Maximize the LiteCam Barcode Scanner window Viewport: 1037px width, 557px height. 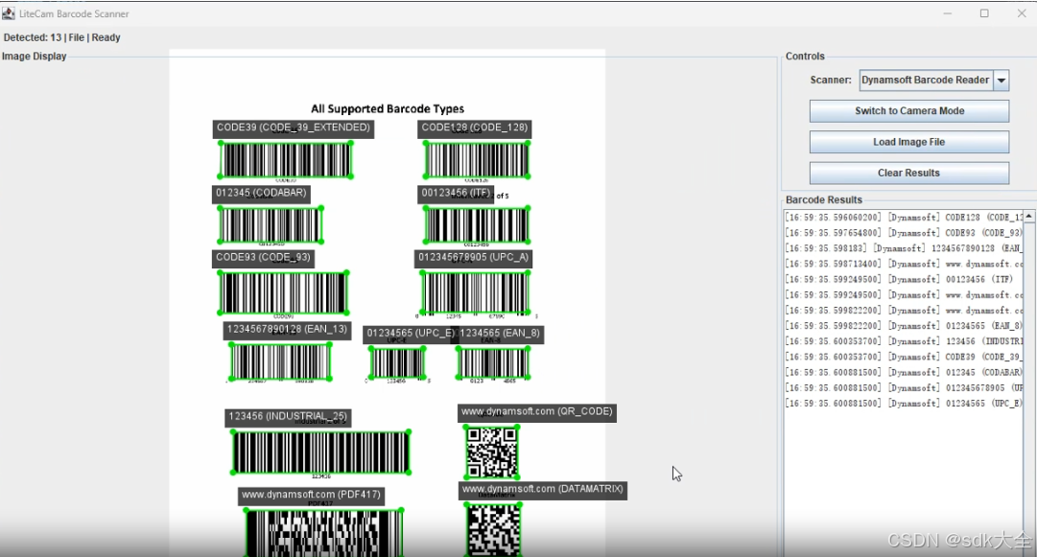click(984, 13)
